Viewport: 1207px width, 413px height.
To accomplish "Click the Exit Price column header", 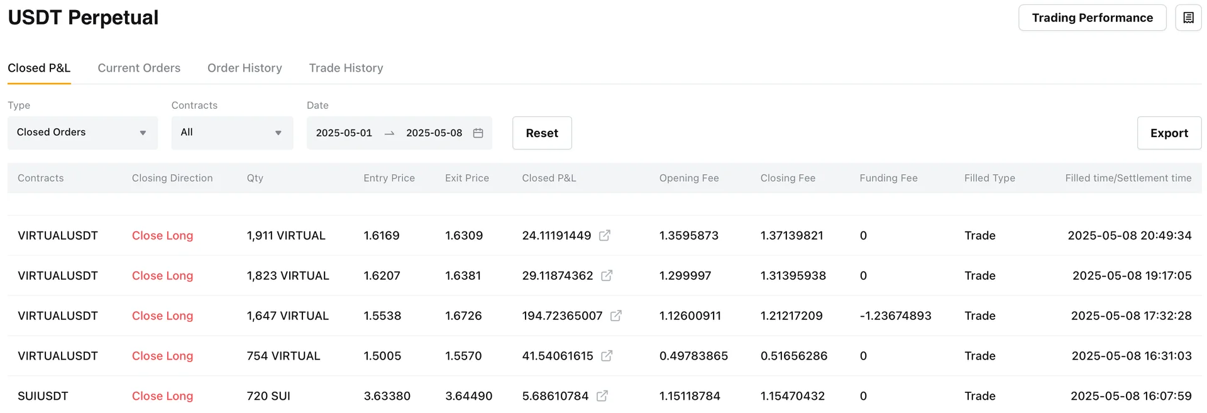I will [x=467, y=178].
